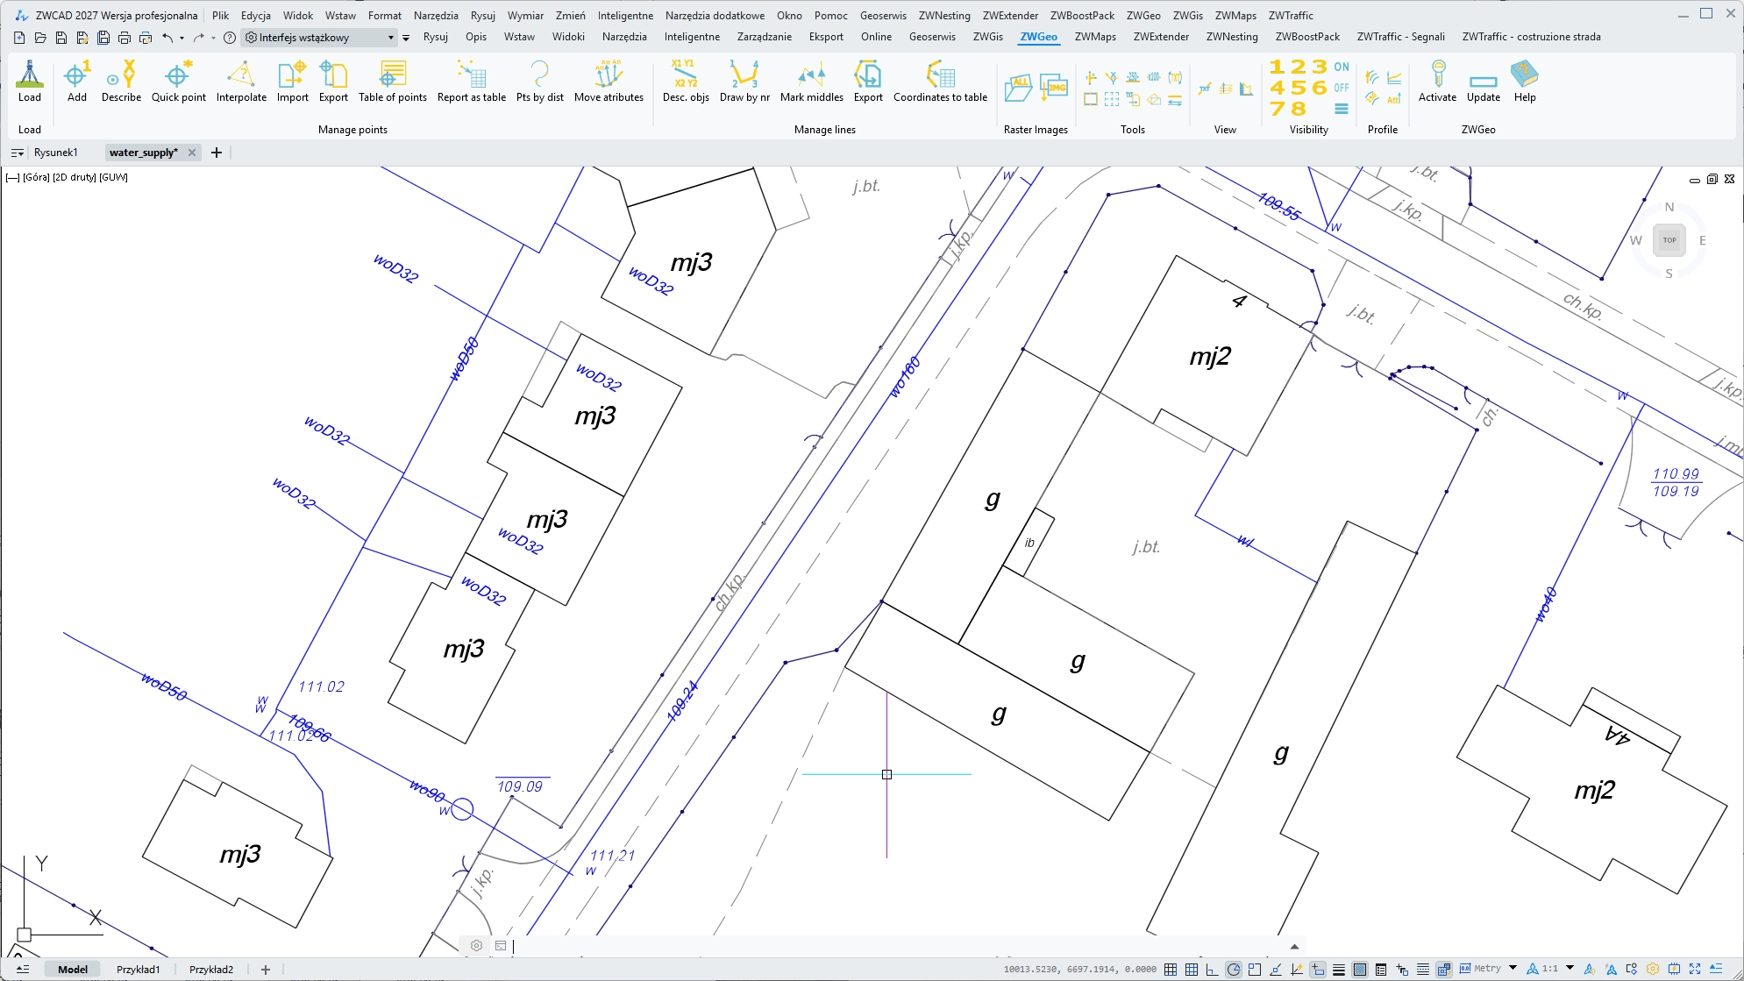The width and height of the screenshot is (1744, 981).
Task: Open the Coordinates to table tool
Action: pos(940,82)
